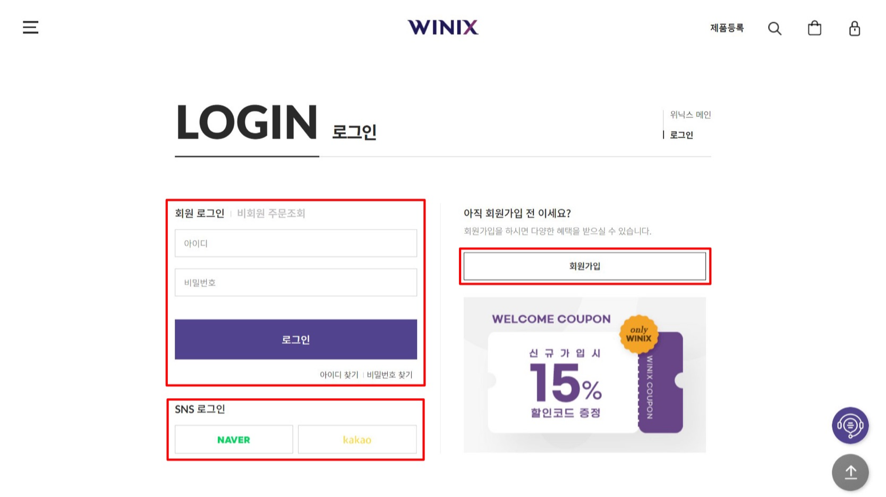Image resolution: width=886 pixels, height=497 pixels.
Task: Open the hamburger menu icon
Action: coord(30,27)
